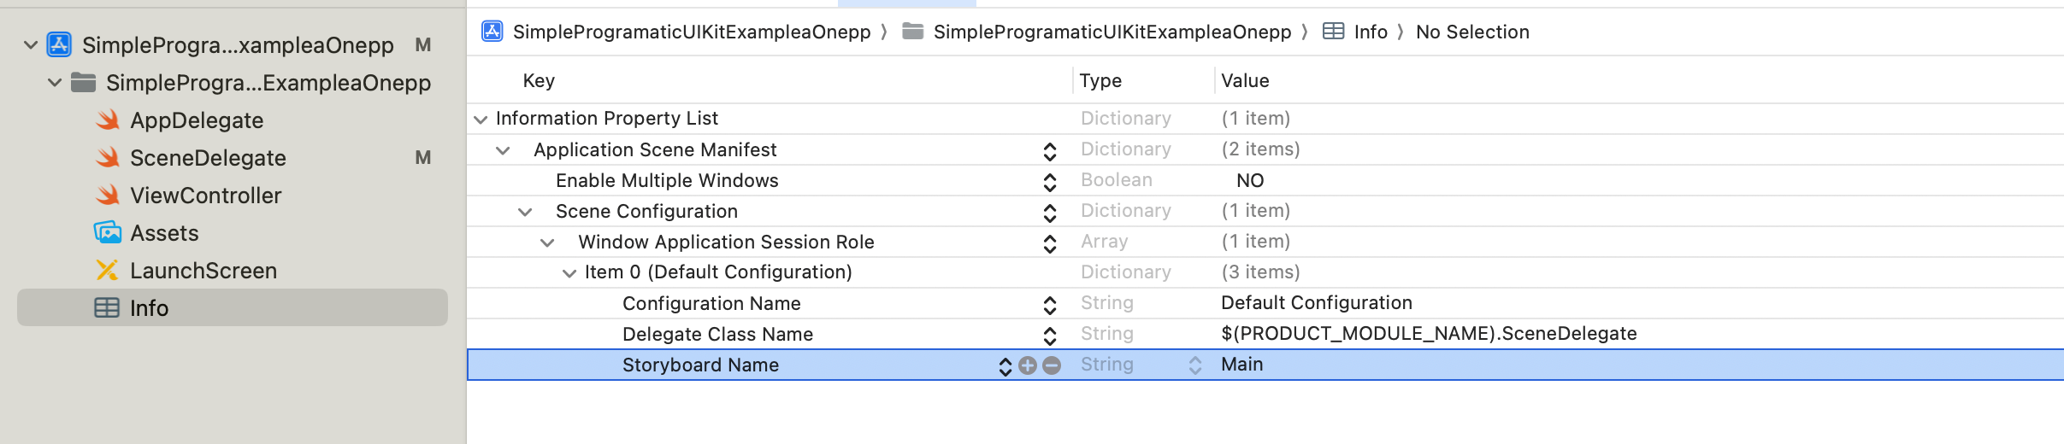
Task: Open the String type popup for Storyboard Name
Action: (x=1194, y=365)
